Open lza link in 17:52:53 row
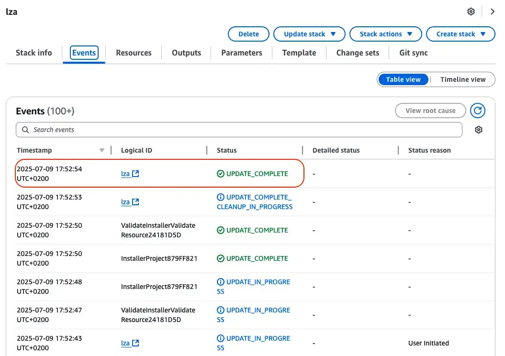The width and height of the screenshot is (505, 356). coord(125,202)
